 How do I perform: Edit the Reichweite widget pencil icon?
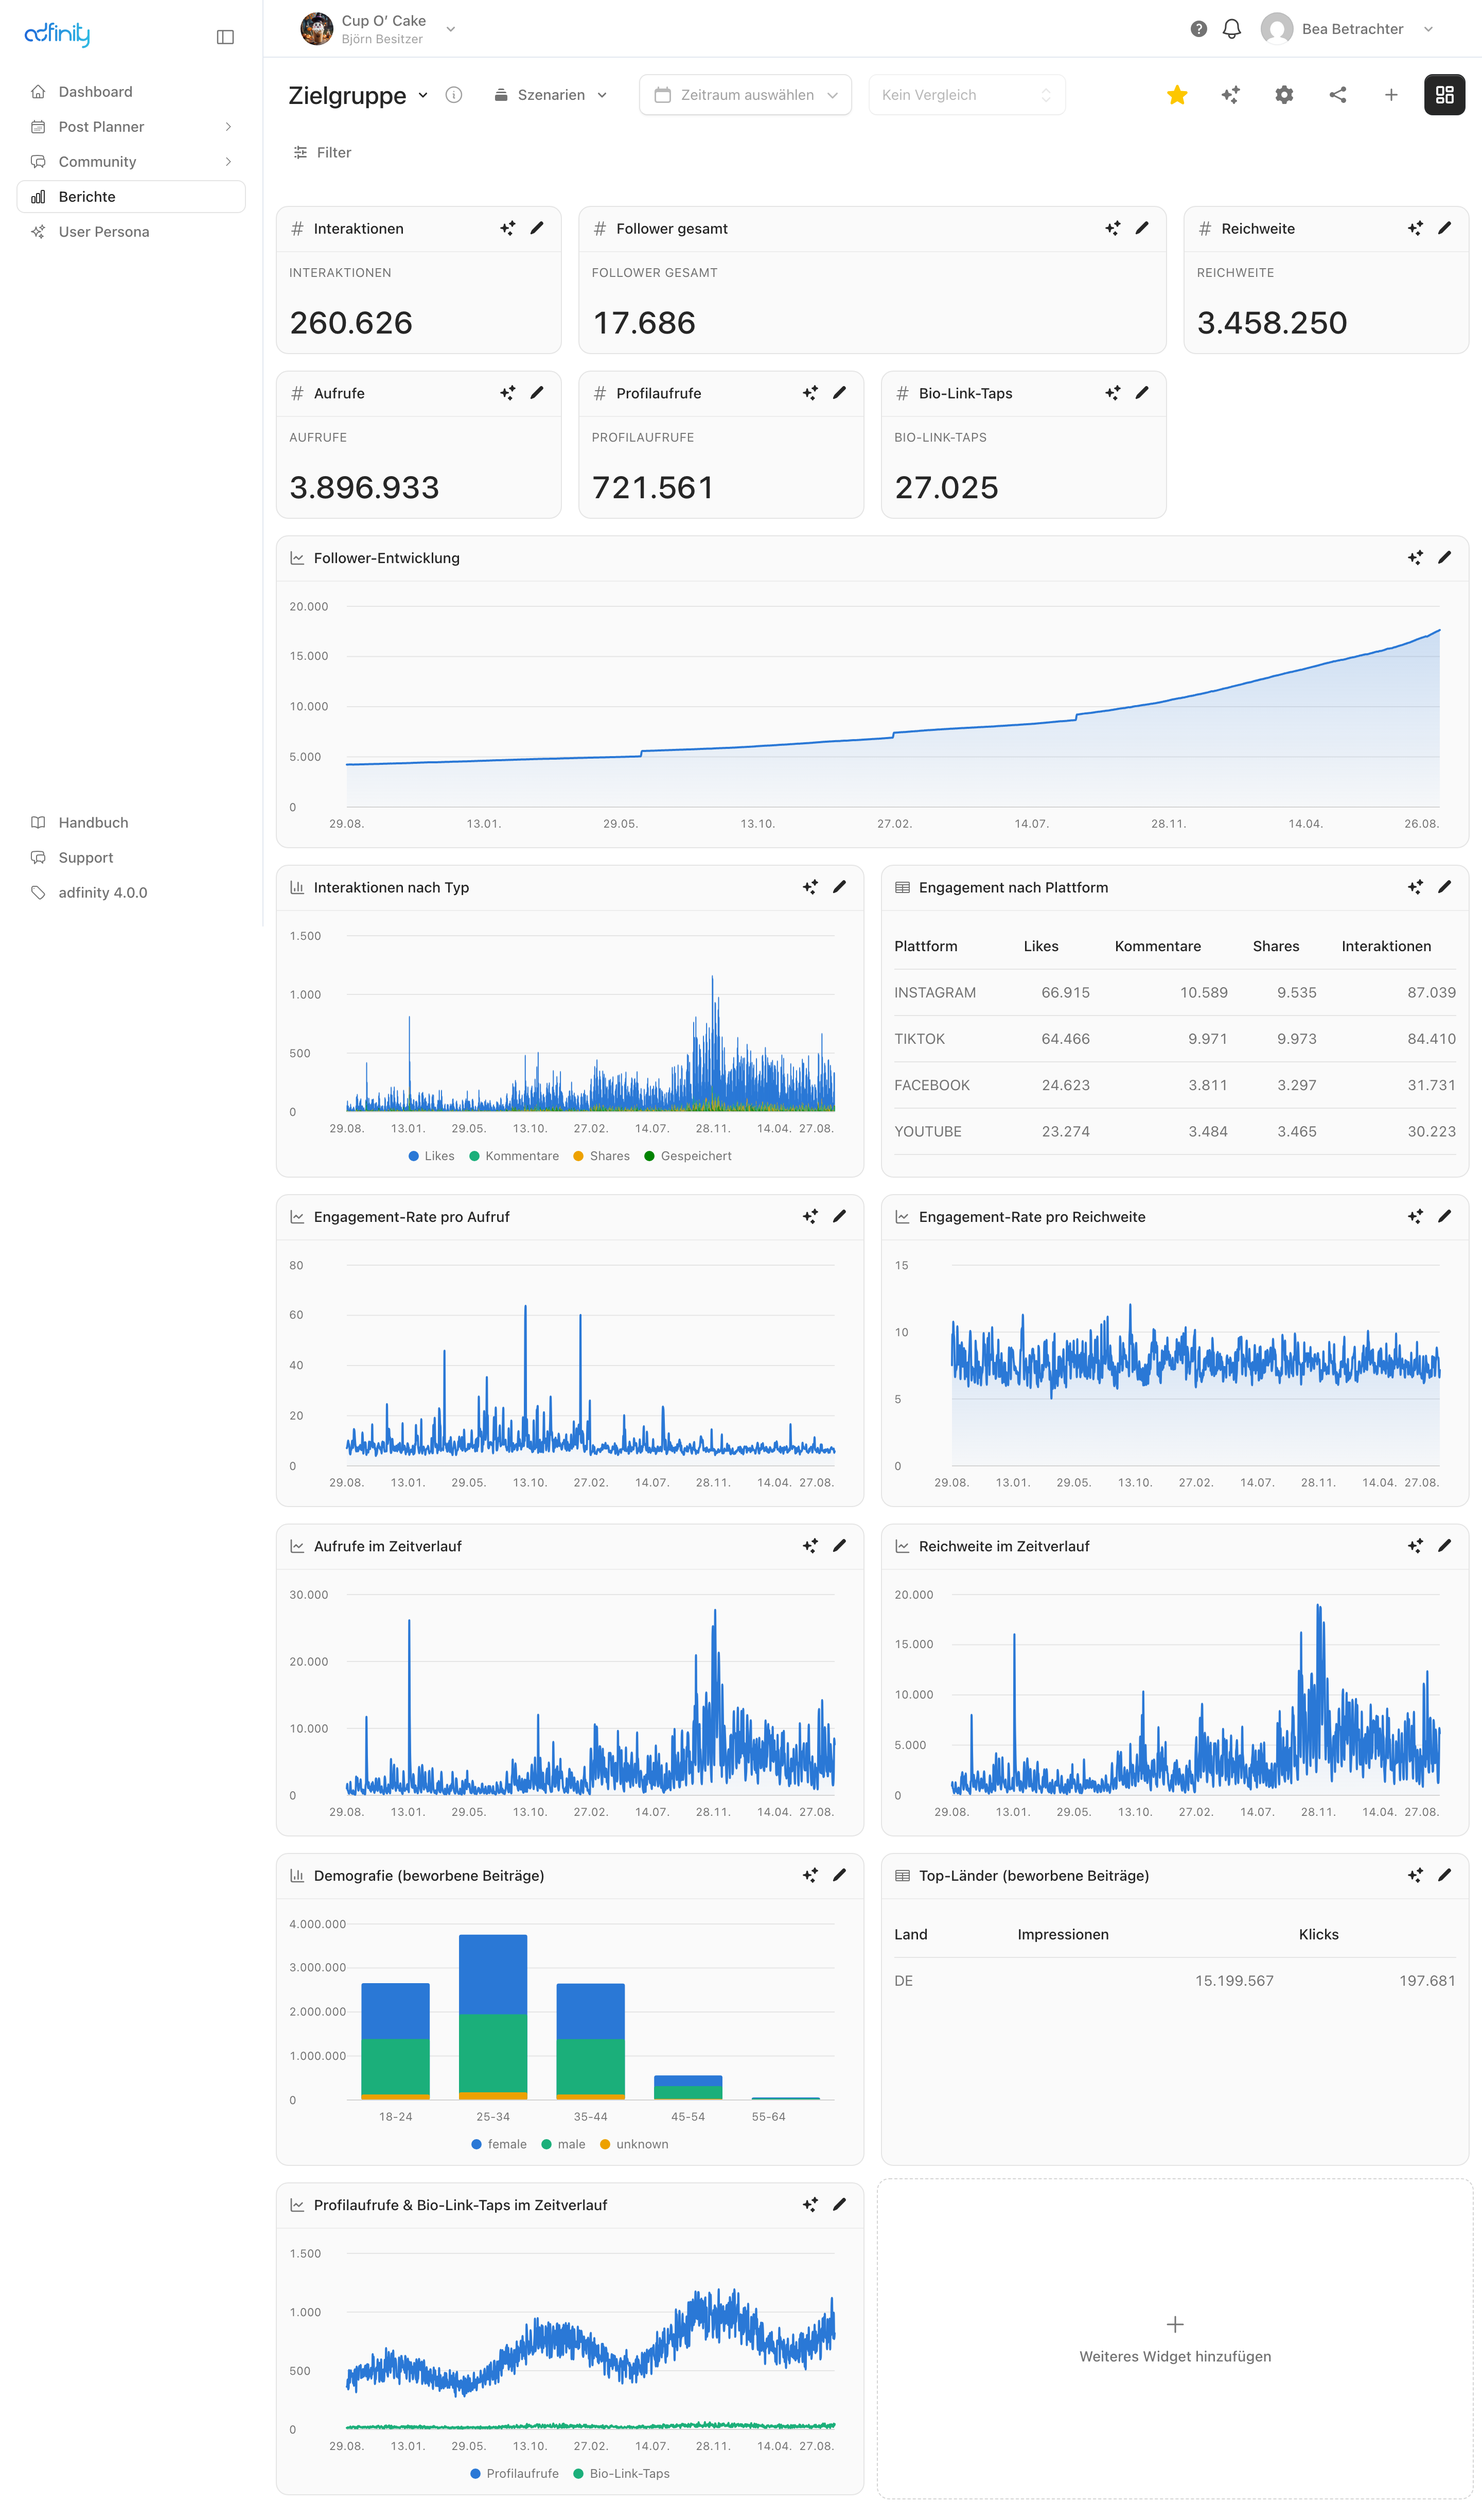click(1444, 228)
